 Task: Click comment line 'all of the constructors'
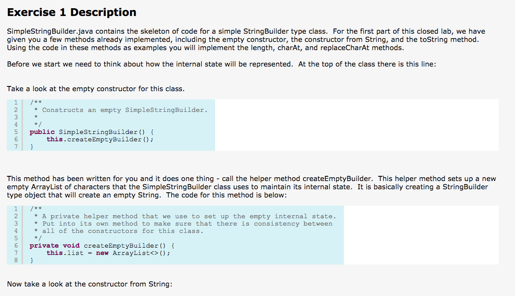click(x=123, y=231)
